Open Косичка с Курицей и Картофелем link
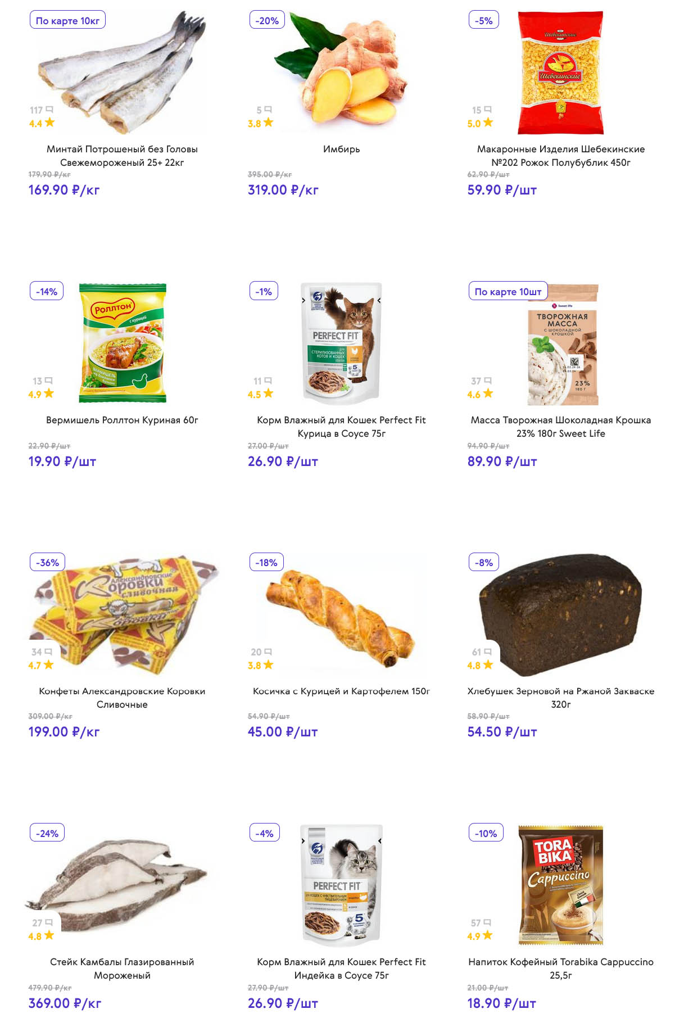This screenshot has width=675, height=1027. pos(341,691)
